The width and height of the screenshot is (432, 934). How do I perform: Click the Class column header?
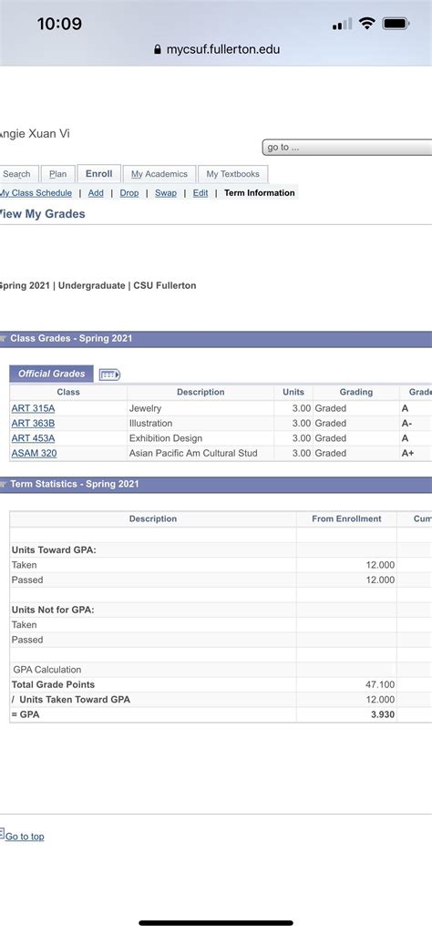pos(68,392)
